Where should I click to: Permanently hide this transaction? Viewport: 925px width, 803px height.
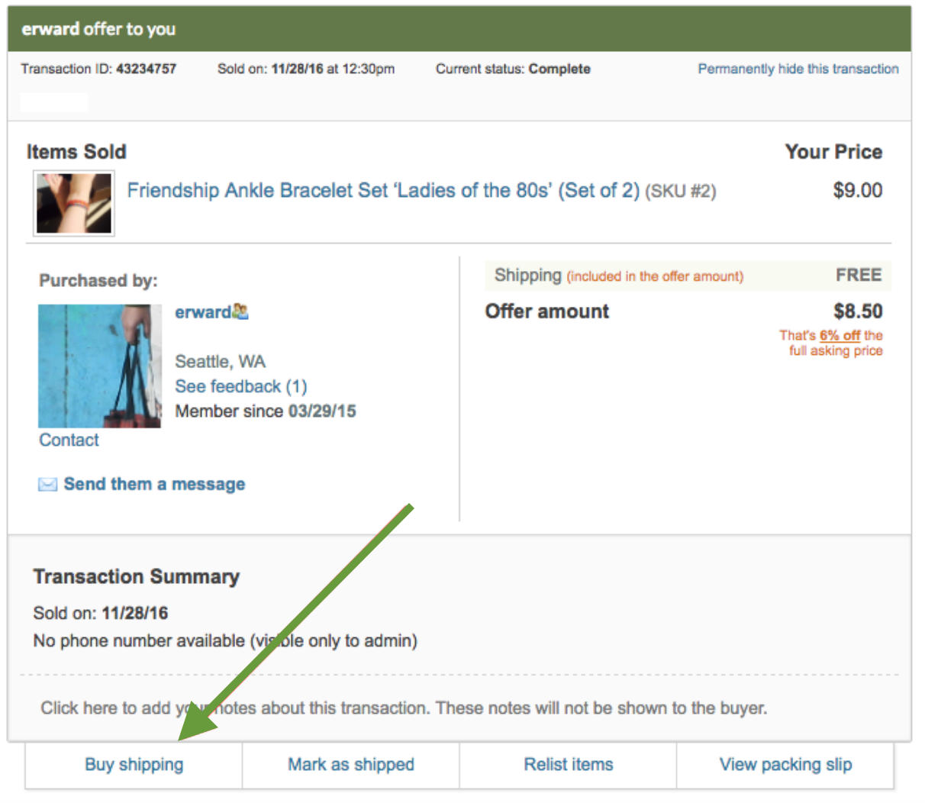click(798, 69)
